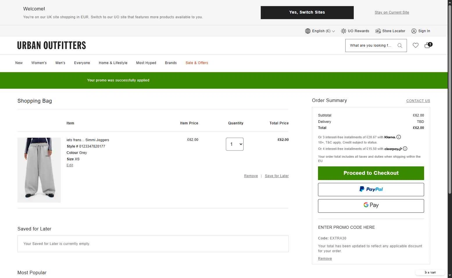Viewport: 452px width, 278px height.
Task: Click the 'Colour Grey' text
Action: click(77, 153)
